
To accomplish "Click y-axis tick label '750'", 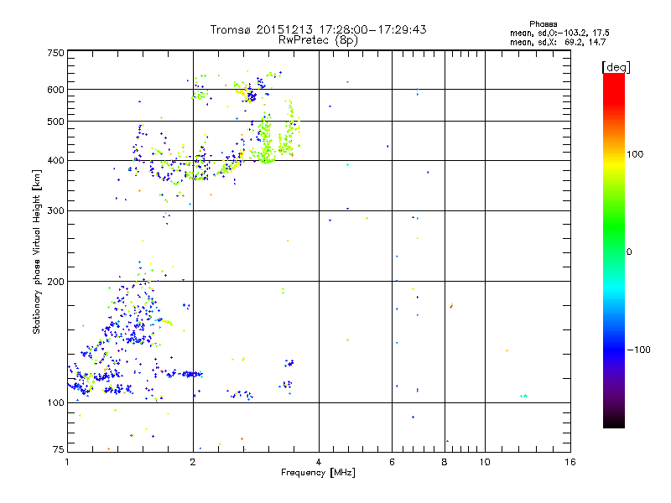I will [55, 53].
